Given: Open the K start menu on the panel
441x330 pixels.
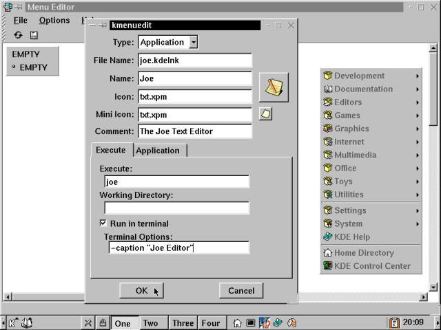Looking at the screenshot, I should pyautogui.click(x=13, y=322).
